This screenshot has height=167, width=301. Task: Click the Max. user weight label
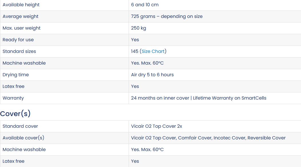(21, 28)
